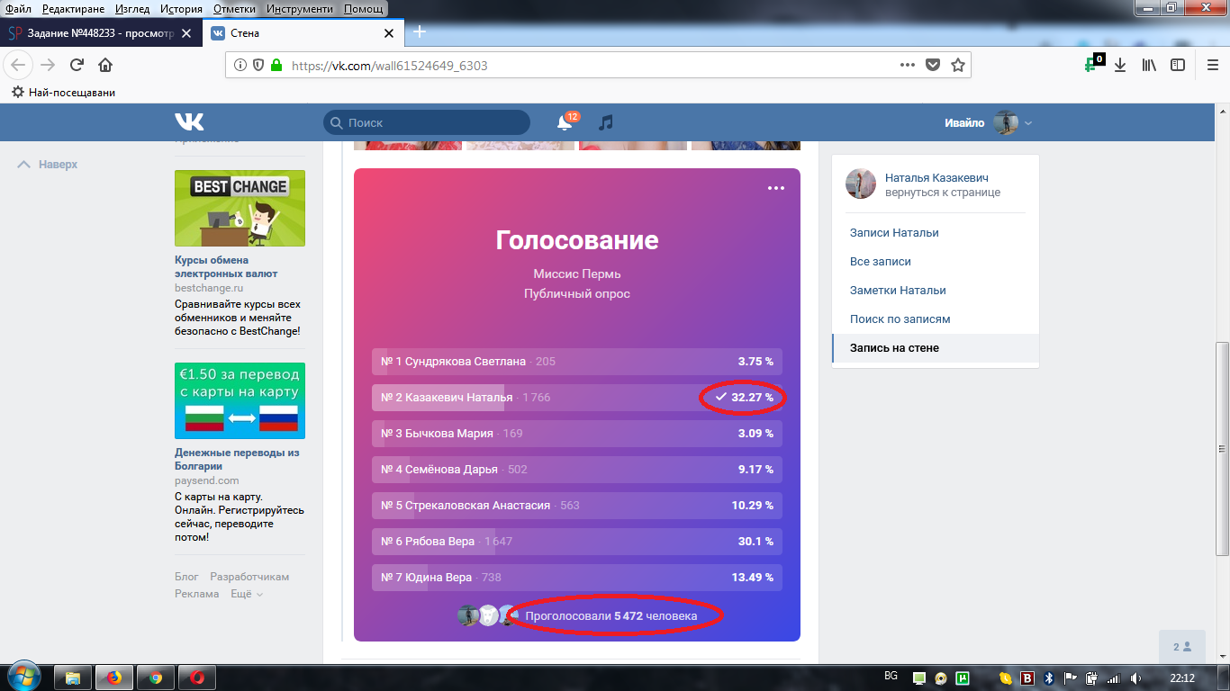Toggle the Firefox sidebar icon
Viewport: 1230px width, 691px height.
pyautogui.click(x=1178, y=65)
